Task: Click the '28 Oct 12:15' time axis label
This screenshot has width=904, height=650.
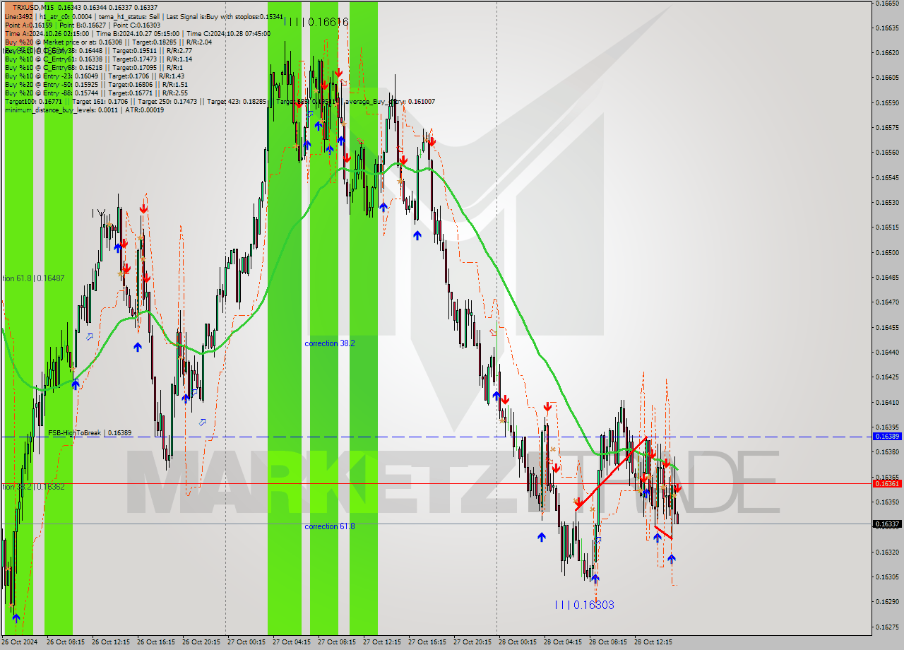Action: pyautogui.click(x=653, y=642)
